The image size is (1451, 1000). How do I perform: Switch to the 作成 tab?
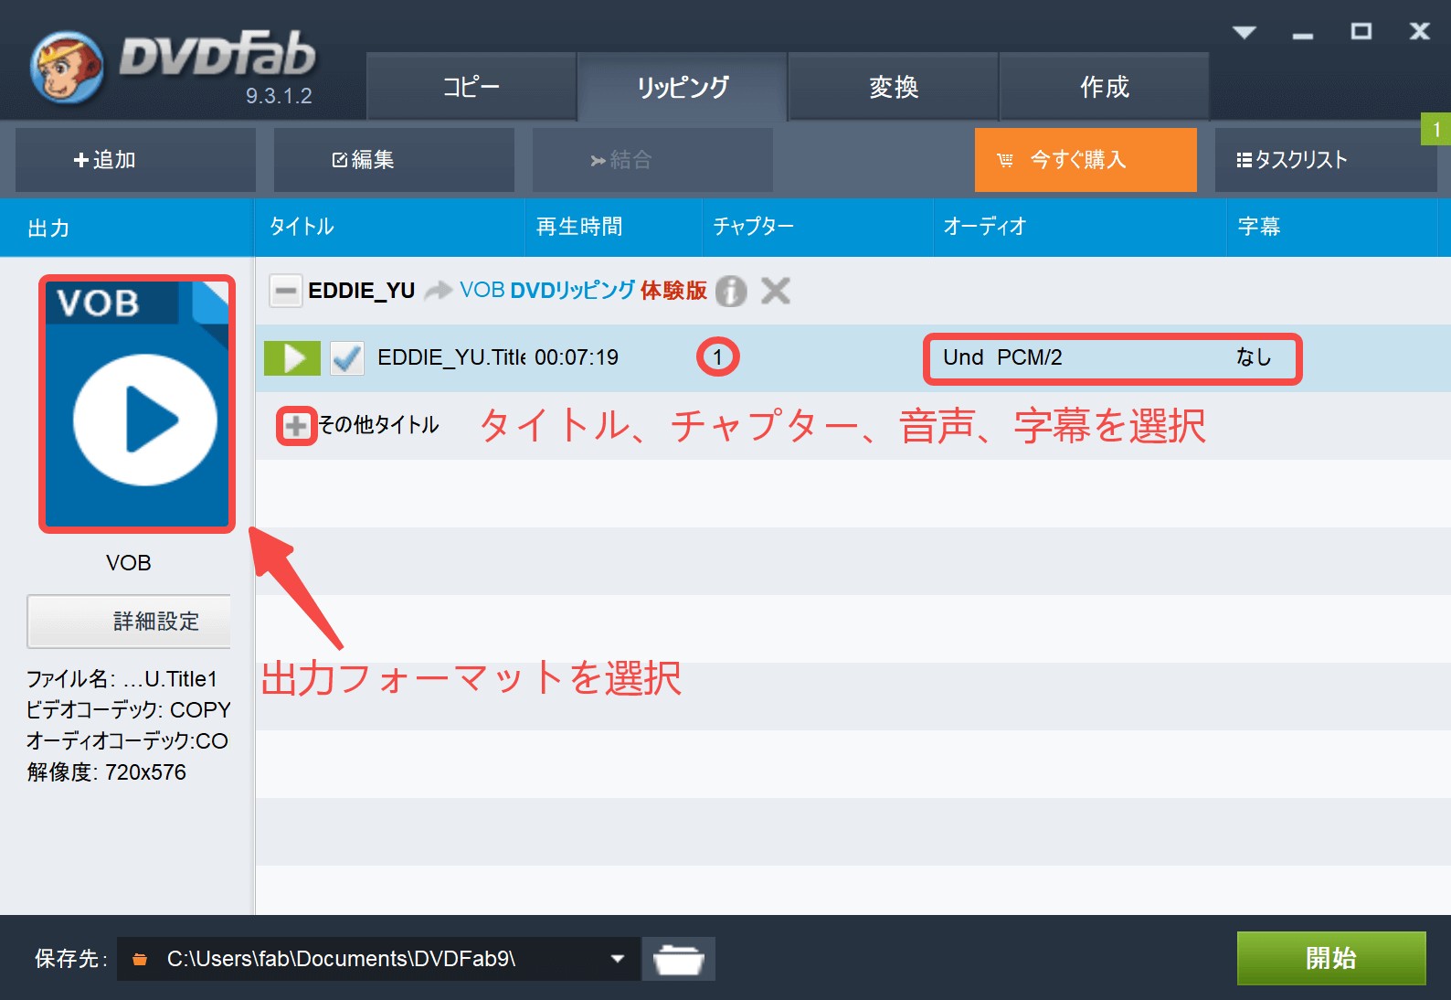tap(1105, 87)
